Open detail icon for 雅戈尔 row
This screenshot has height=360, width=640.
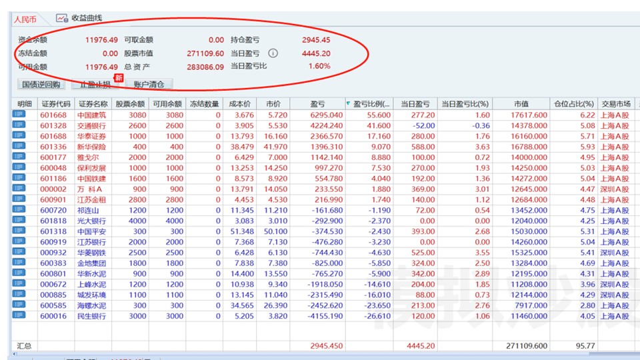coord(19,156)
